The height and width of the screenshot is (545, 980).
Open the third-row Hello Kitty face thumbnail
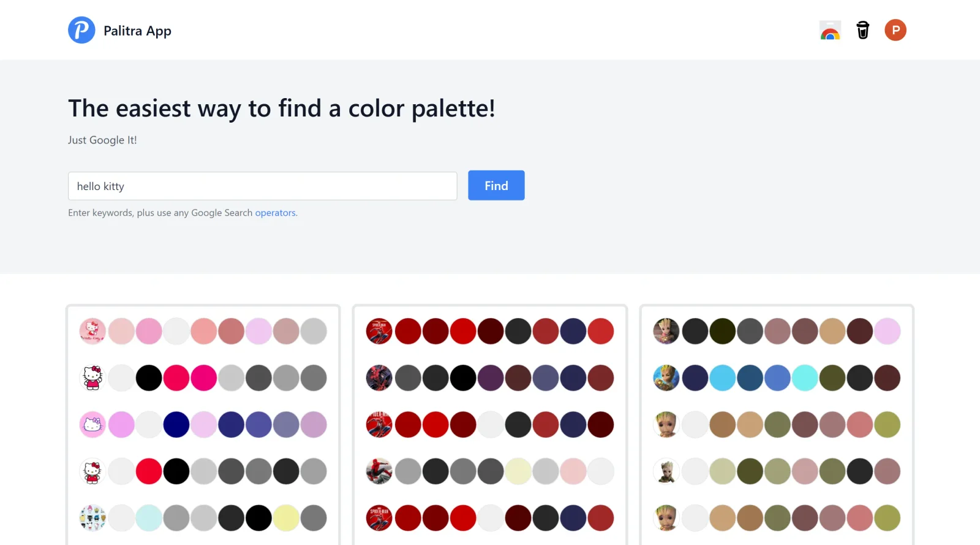click(x=92, y=424)
